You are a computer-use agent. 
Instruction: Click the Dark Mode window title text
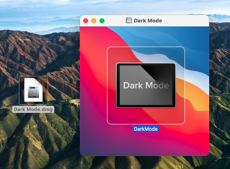click(148, 21)
